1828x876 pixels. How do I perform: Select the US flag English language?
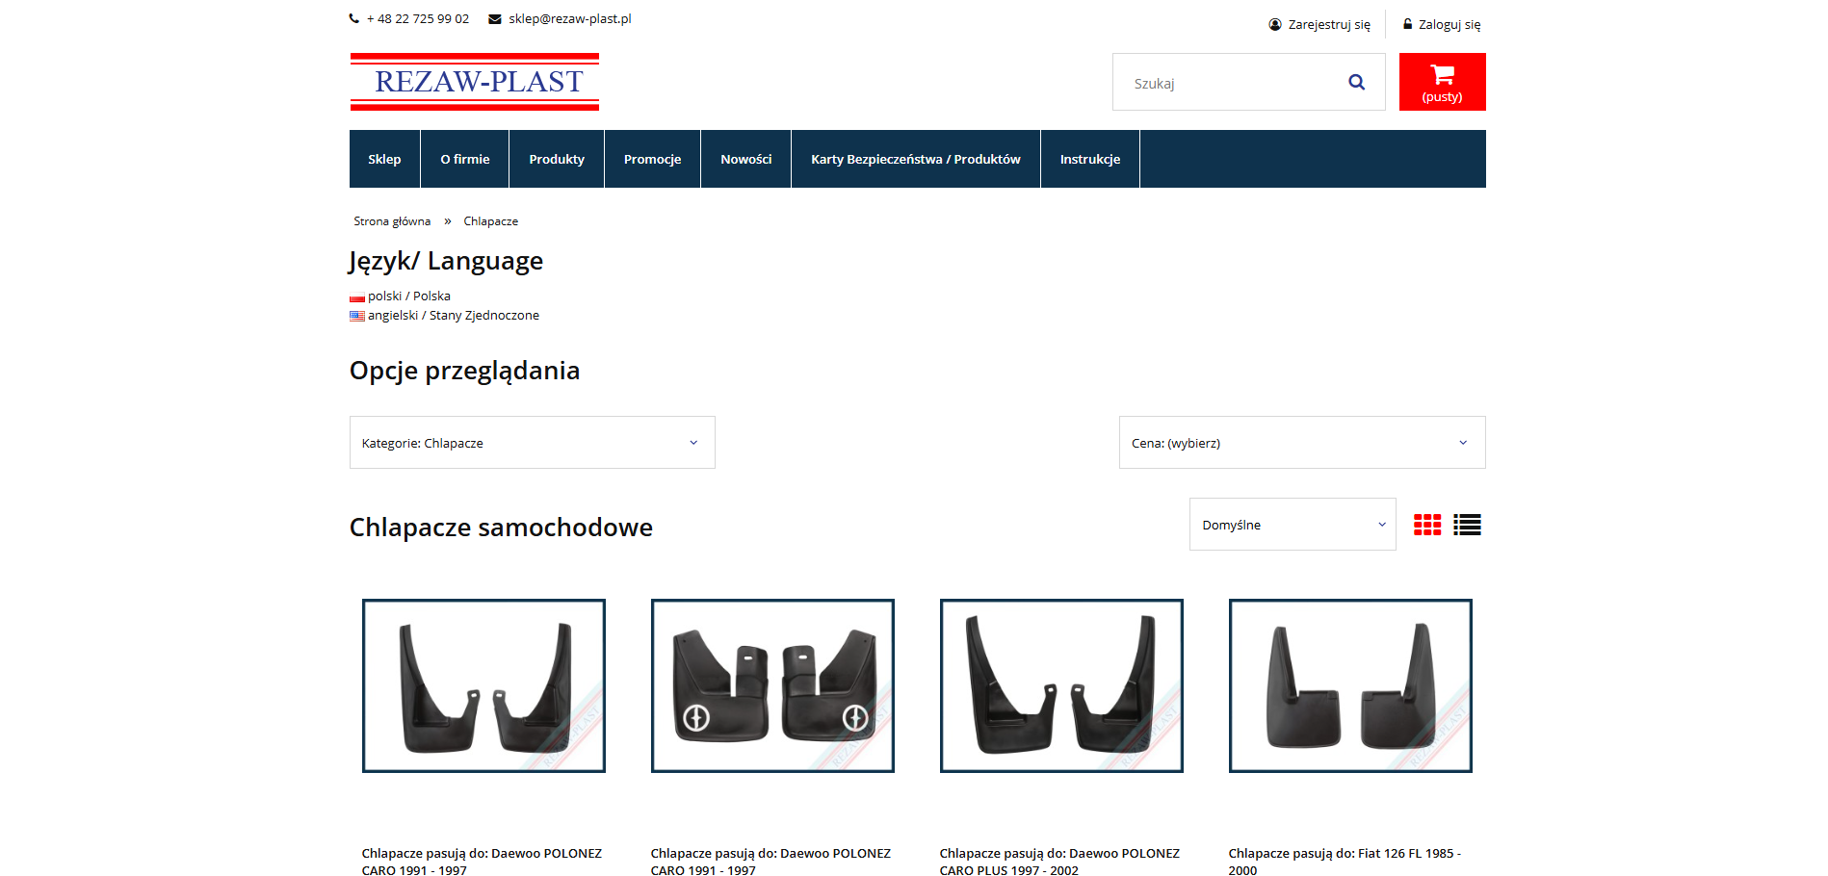point(357,316)
